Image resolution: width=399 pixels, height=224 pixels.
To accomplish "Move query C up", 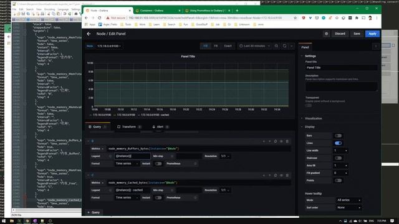I will coord(269,175).
